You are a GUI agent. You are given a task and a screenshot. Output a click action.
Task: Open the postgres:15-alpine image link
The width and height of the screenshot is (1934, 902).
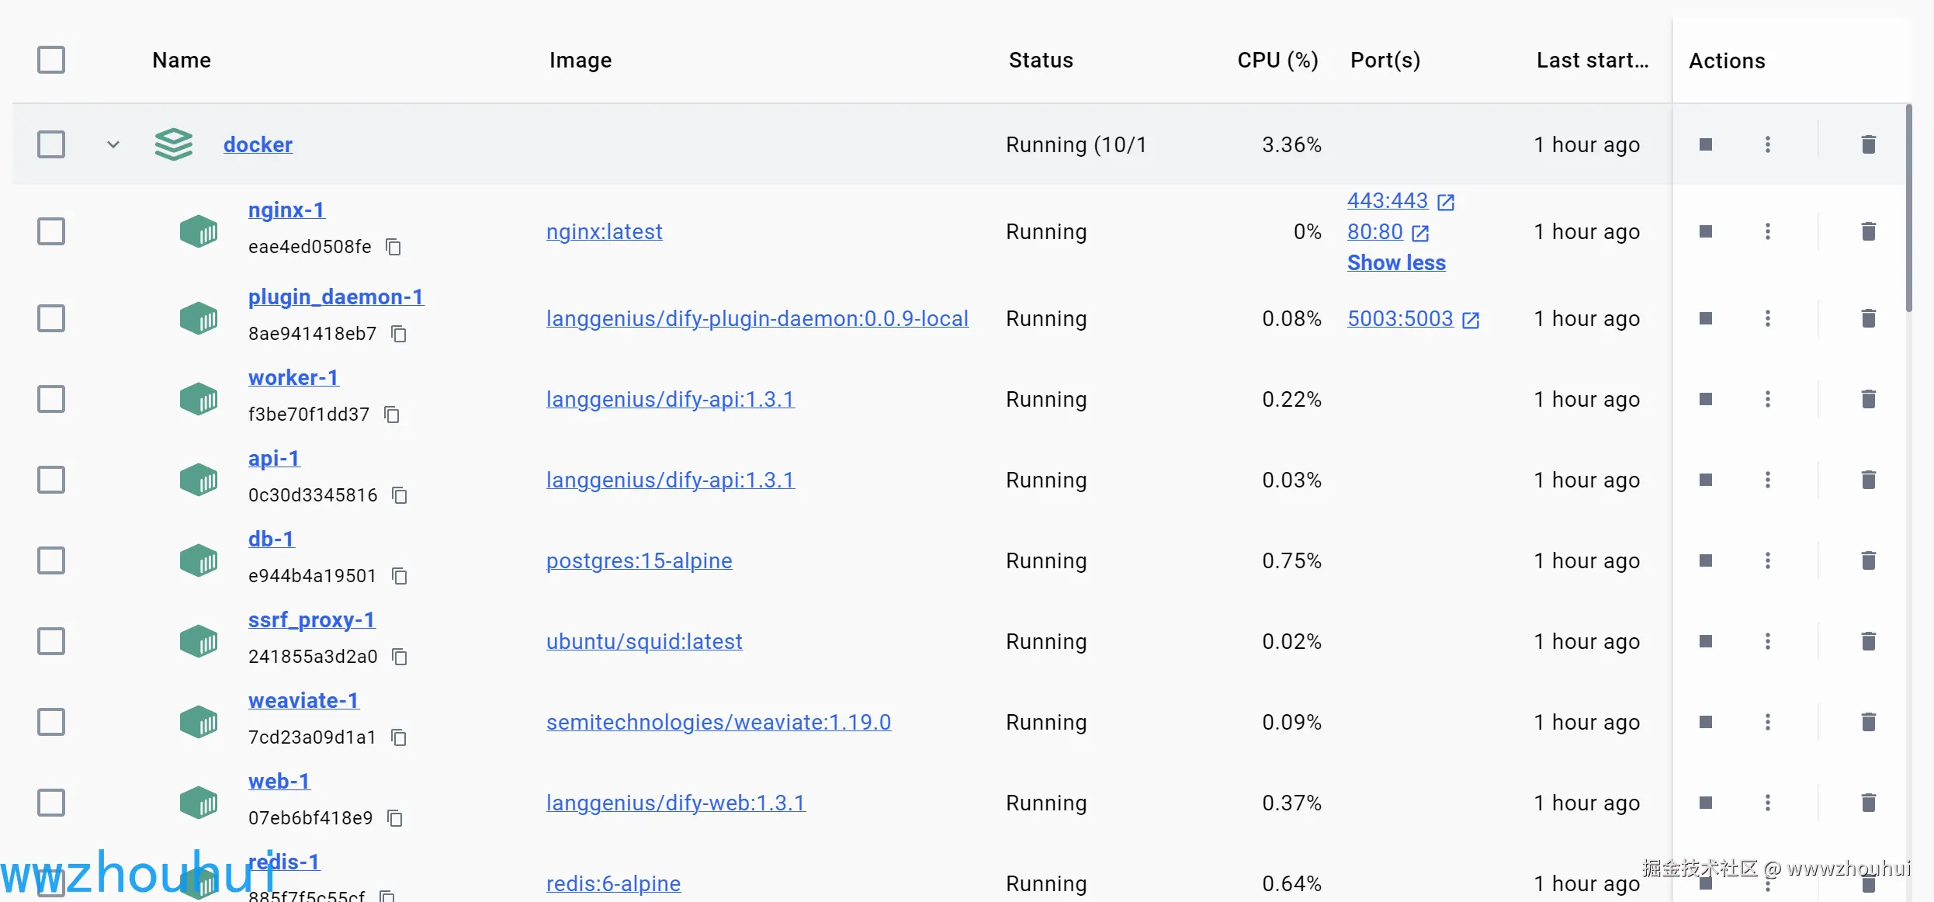[639, 560]
